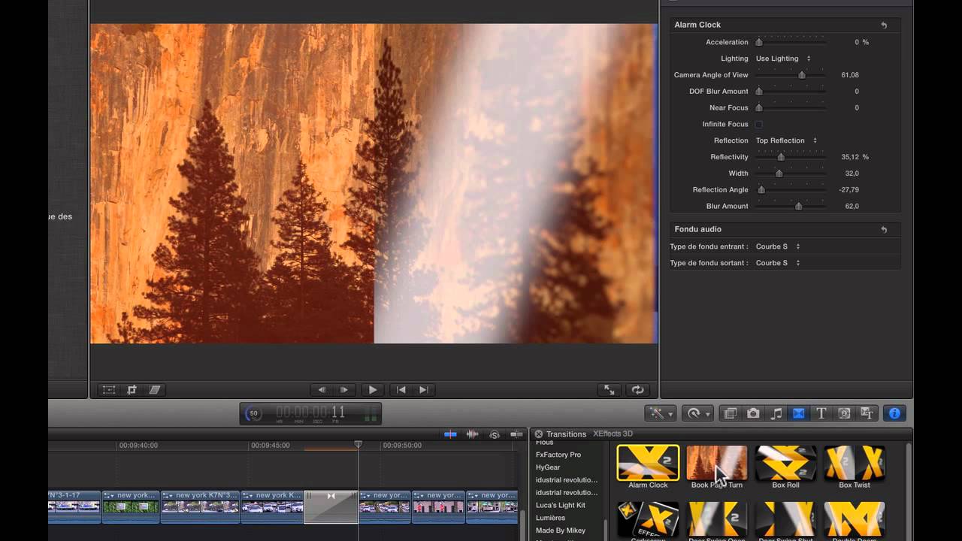This screenshot has width=962, height=541.
Task: Select the new york K7N°3 clip
Action: [x=201, y=507]
